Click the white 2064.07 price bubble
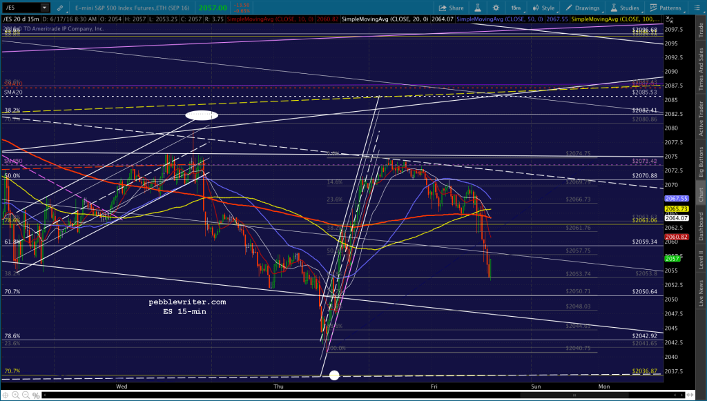707x401 pixels. 676,218
